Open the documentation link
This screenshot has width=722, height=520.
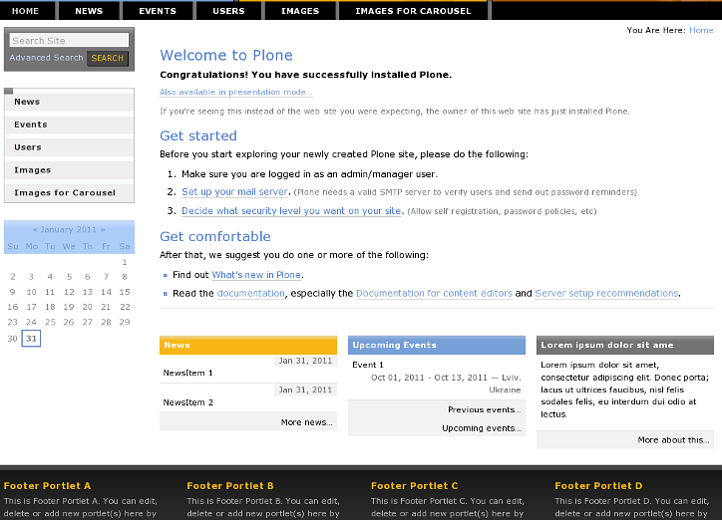click(251, 293)
